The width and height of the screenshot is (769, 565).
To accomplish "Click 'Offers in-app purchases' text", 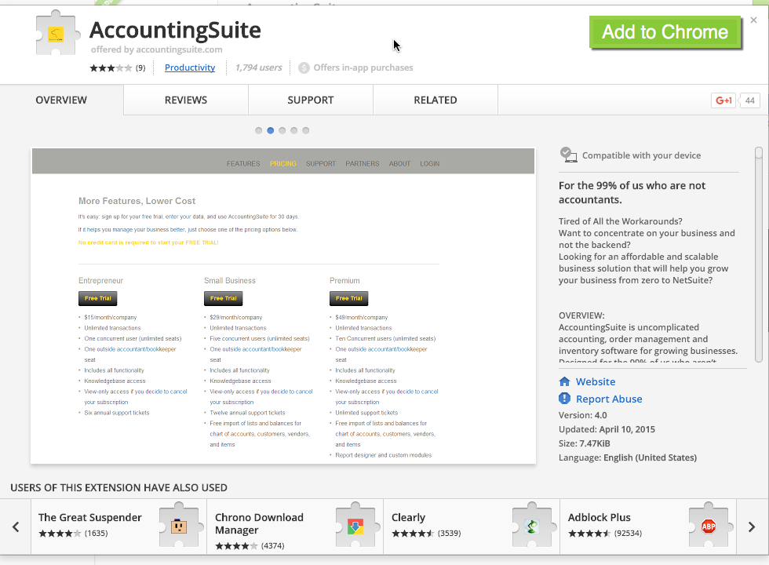I will coord(363,67).
